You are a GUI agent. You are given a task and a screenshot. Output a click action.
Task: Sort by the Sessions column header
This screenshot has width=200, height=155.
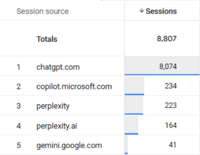161,11
